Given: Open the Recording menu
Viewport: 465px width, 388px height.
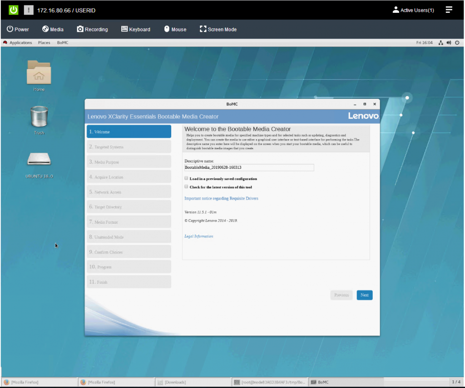Looking at the screenshot, I should pos(92,29).
